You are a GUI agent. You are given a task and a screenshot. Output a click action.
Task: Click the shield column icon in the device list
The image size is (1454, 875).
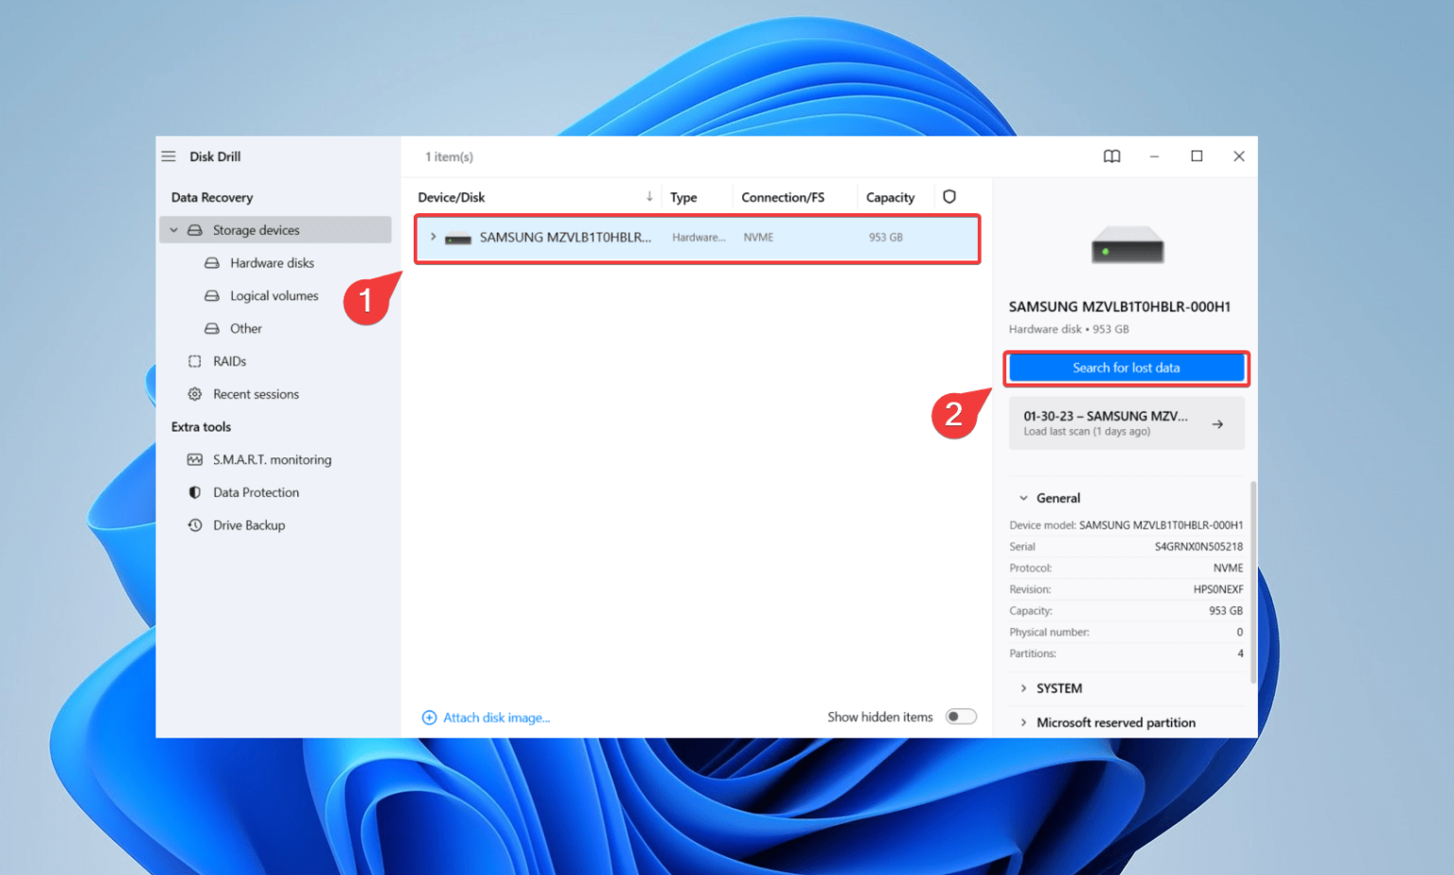(x=949, y=196)
